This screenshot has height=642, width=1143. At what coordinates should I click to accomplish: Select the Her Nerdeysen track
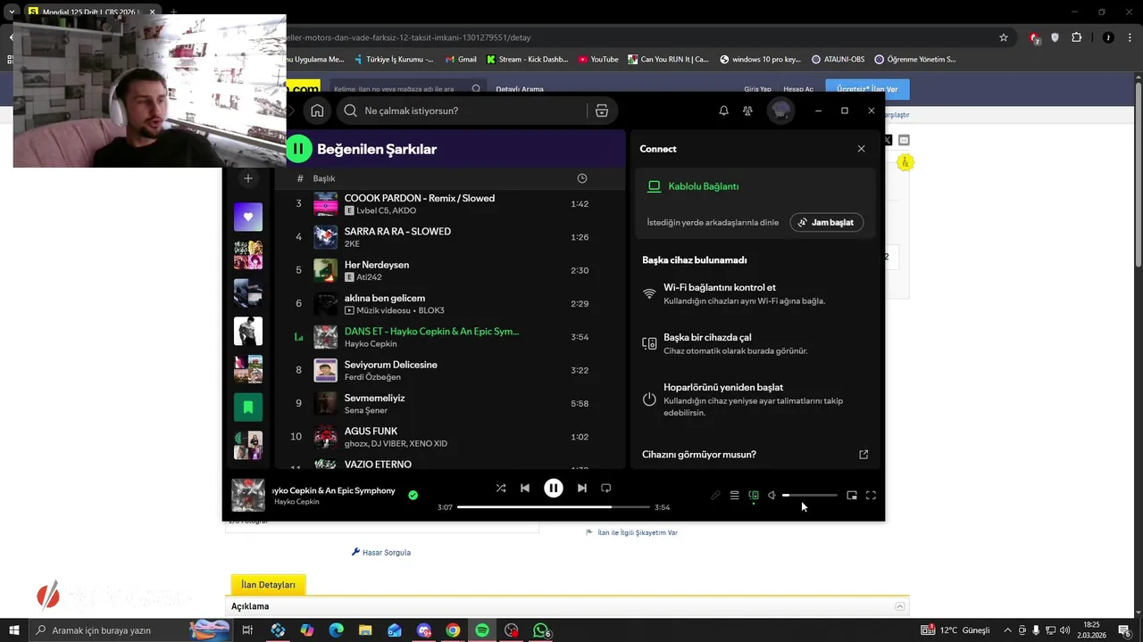pyautogui.click(x=449, y=270)
